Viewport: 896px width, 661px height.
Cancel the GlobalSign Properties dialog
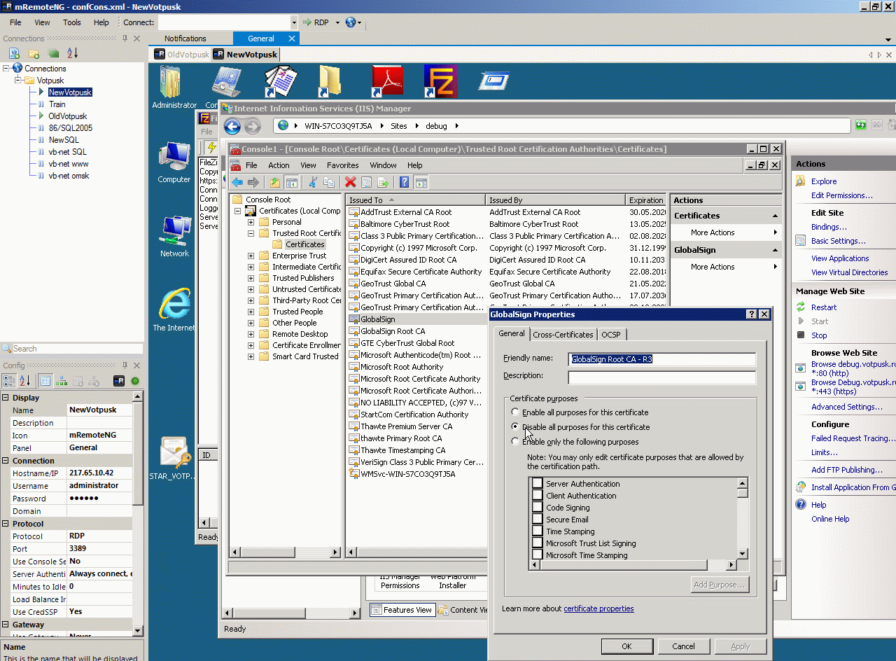click(684, 646)
